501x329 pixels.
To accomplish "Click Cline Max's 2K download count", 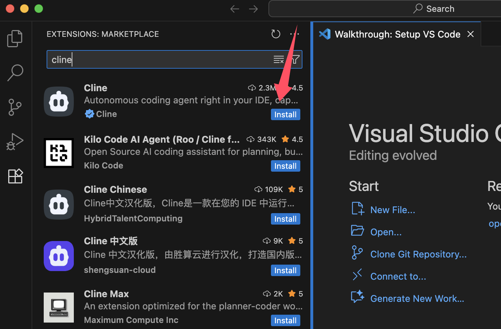I will point(273,294).
